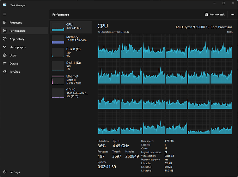Click the App history clock icon
Image resolution: width=238 pixels, height=177 pixels.
tap(5, 39)
